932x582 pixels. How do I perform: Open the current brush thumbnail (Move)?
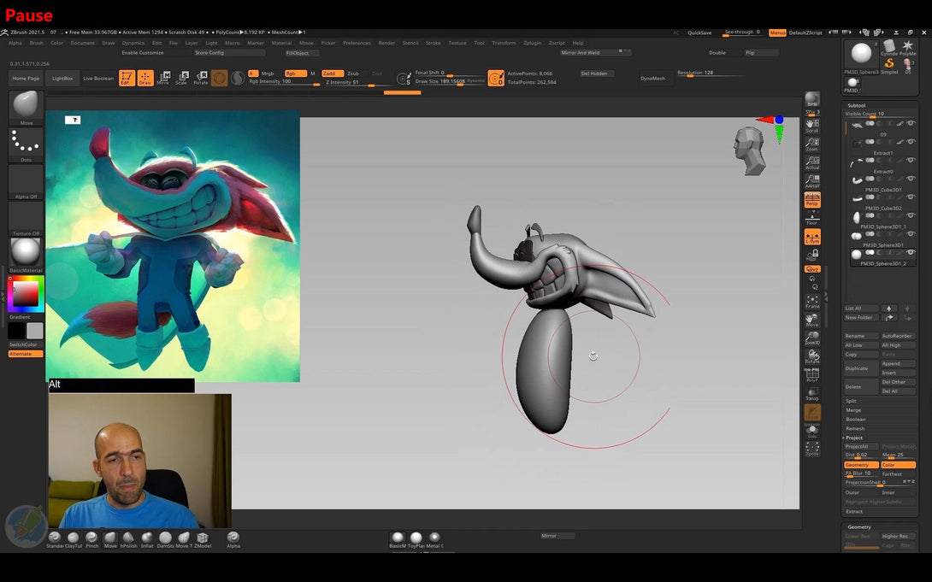coord(27,108)
